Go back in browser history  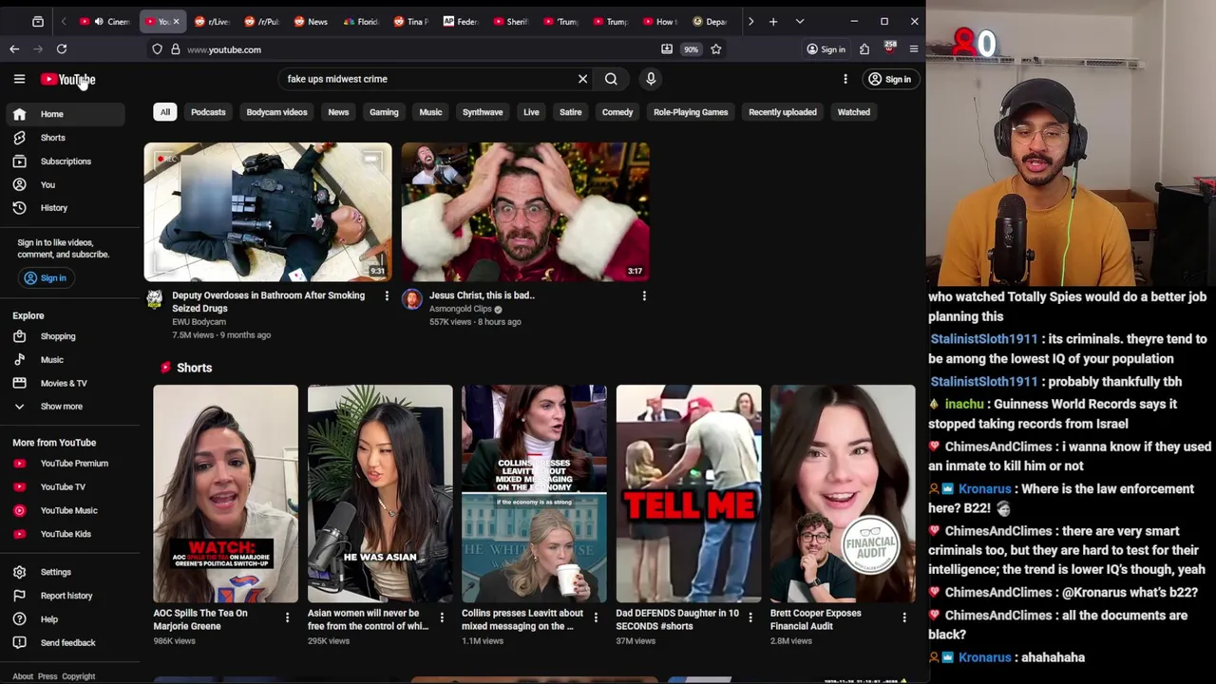14,48
